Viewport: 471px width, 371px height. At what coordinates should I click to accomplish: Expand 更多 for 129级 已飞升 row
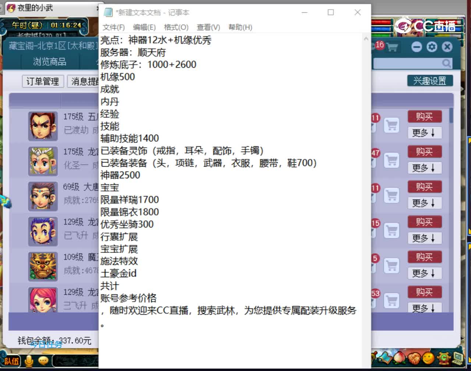[424, 238]
